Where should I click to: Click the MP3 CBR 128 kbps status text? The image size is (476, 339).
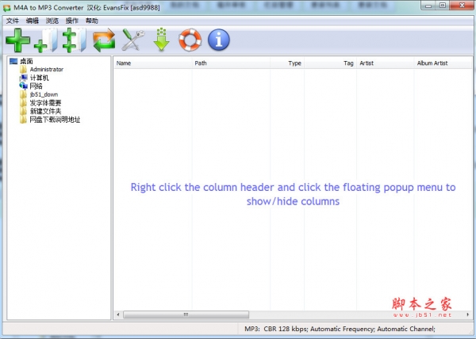pyautogui.click(x=340, y=329)
